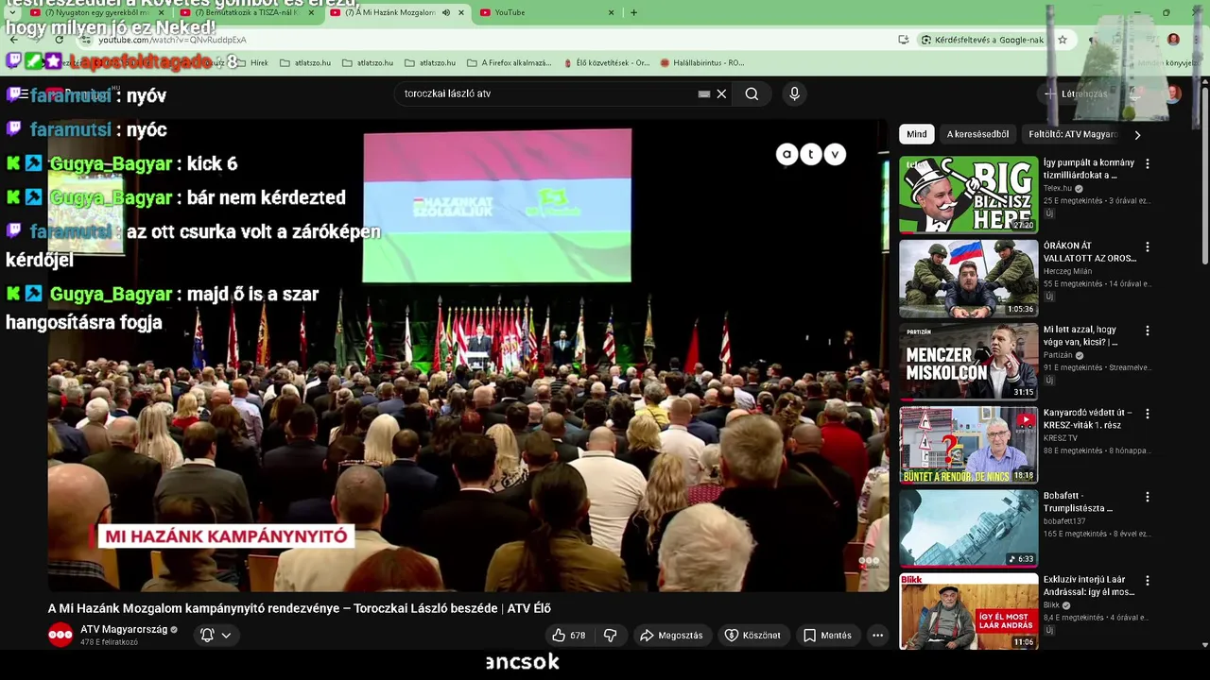Click the site info icon before the URL

coord(85,40)
